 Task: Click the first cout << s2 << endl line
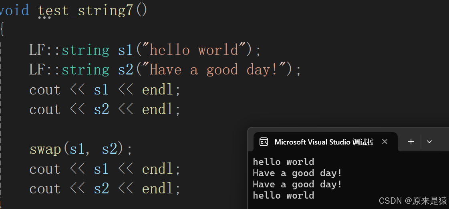pyautogui.click(x=105, y=109)
